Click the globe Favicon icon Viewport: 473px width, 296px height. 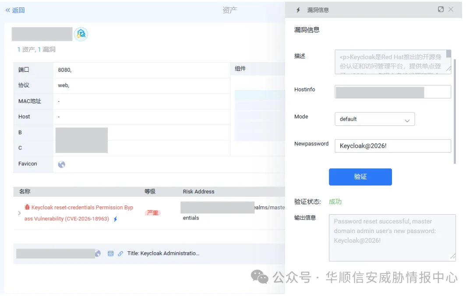[62, 164]
